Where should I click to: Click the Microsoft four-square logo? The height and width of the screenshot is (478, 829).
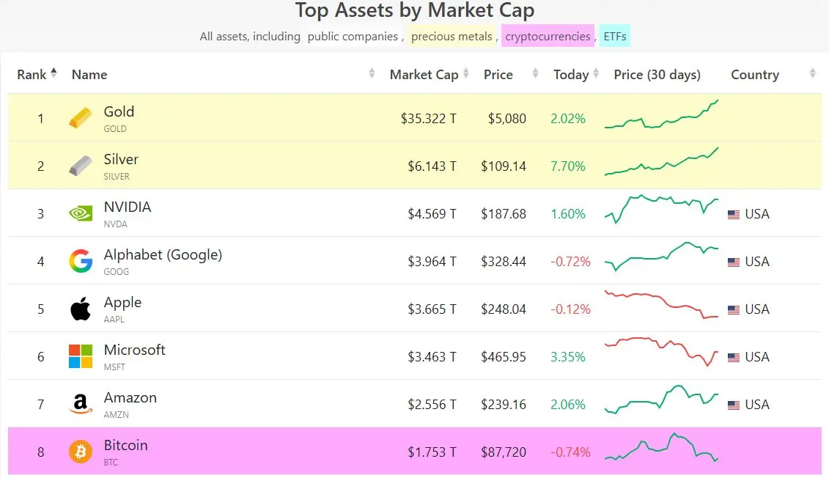click(x=81, y=356)
